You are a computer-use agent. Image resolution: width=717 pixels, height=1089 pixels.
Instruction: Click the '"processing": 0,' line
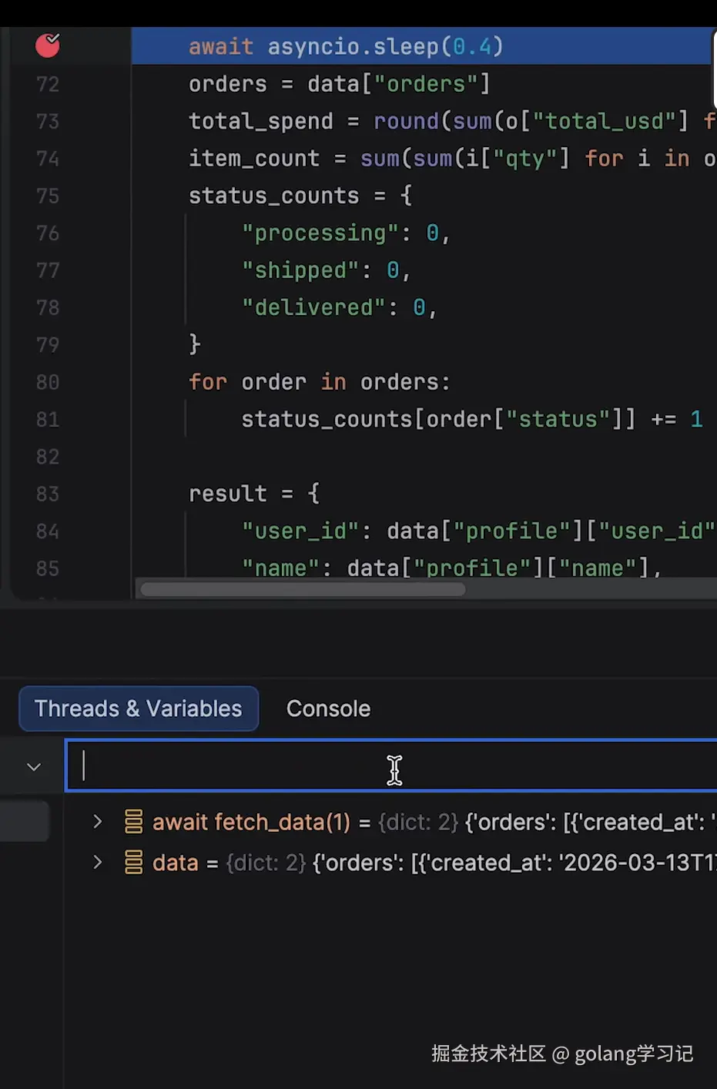[x=346, y=233]
